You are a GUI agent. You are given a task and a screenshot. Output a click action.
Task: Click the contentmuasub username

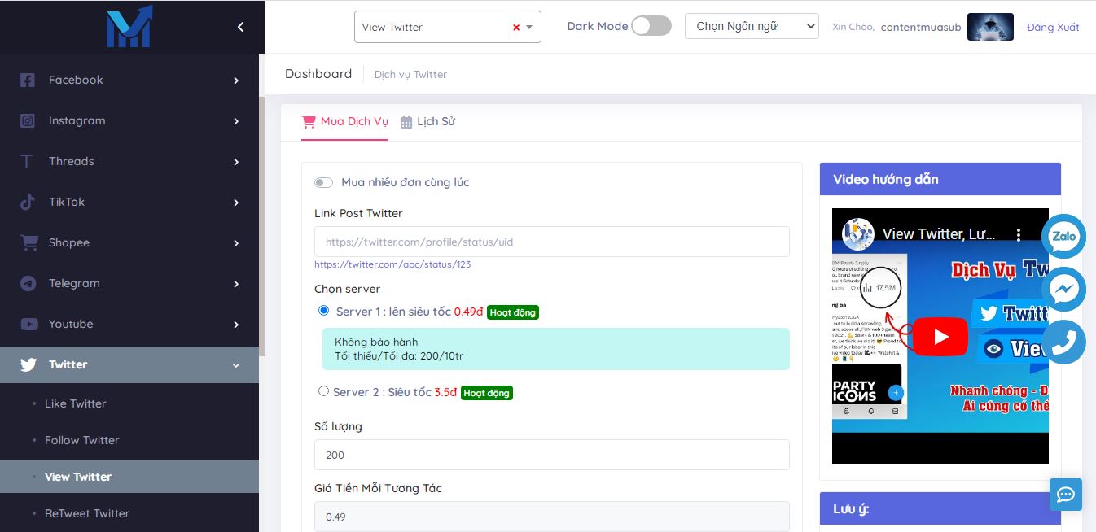(x=921, y=27)
